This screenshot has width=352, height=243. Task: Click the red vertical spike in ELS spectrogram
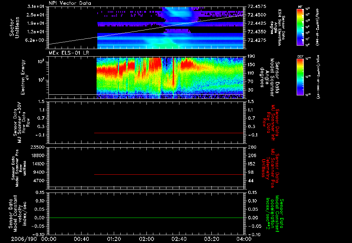pyautogui.click(x=173, y=72)
